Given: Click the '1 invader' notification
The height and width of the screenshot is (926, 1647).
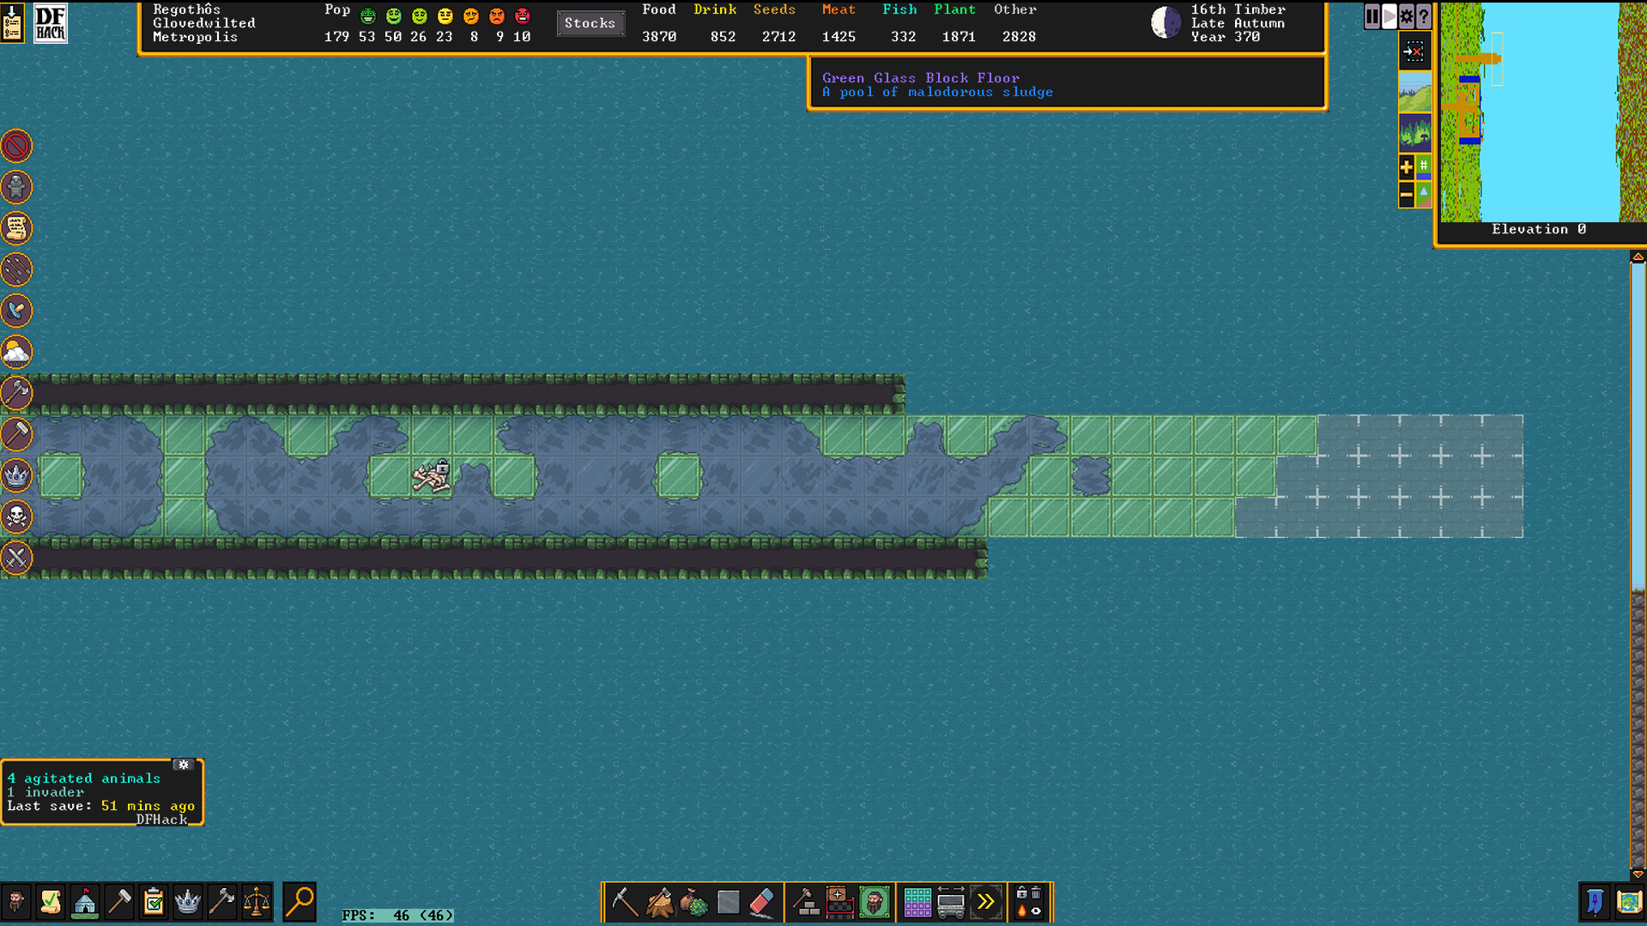Looking at the screenshot, I should pos(45,792).
